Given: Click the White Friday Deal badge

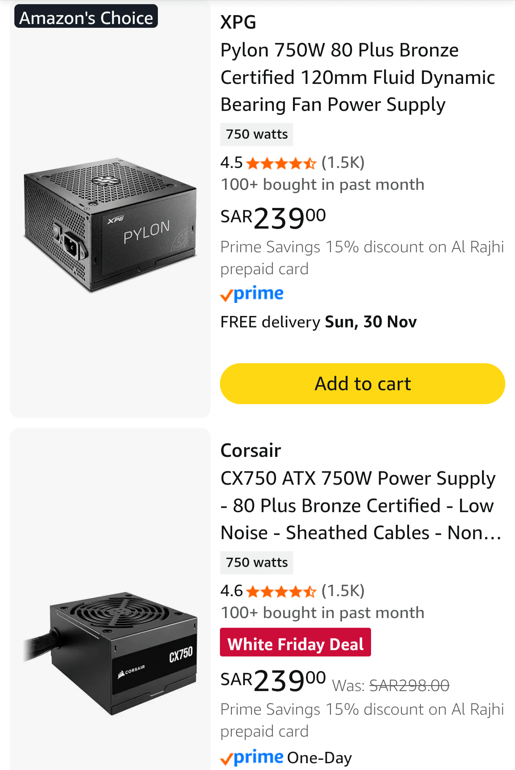Looking at the screenshot, I should (x=295, y=643).
